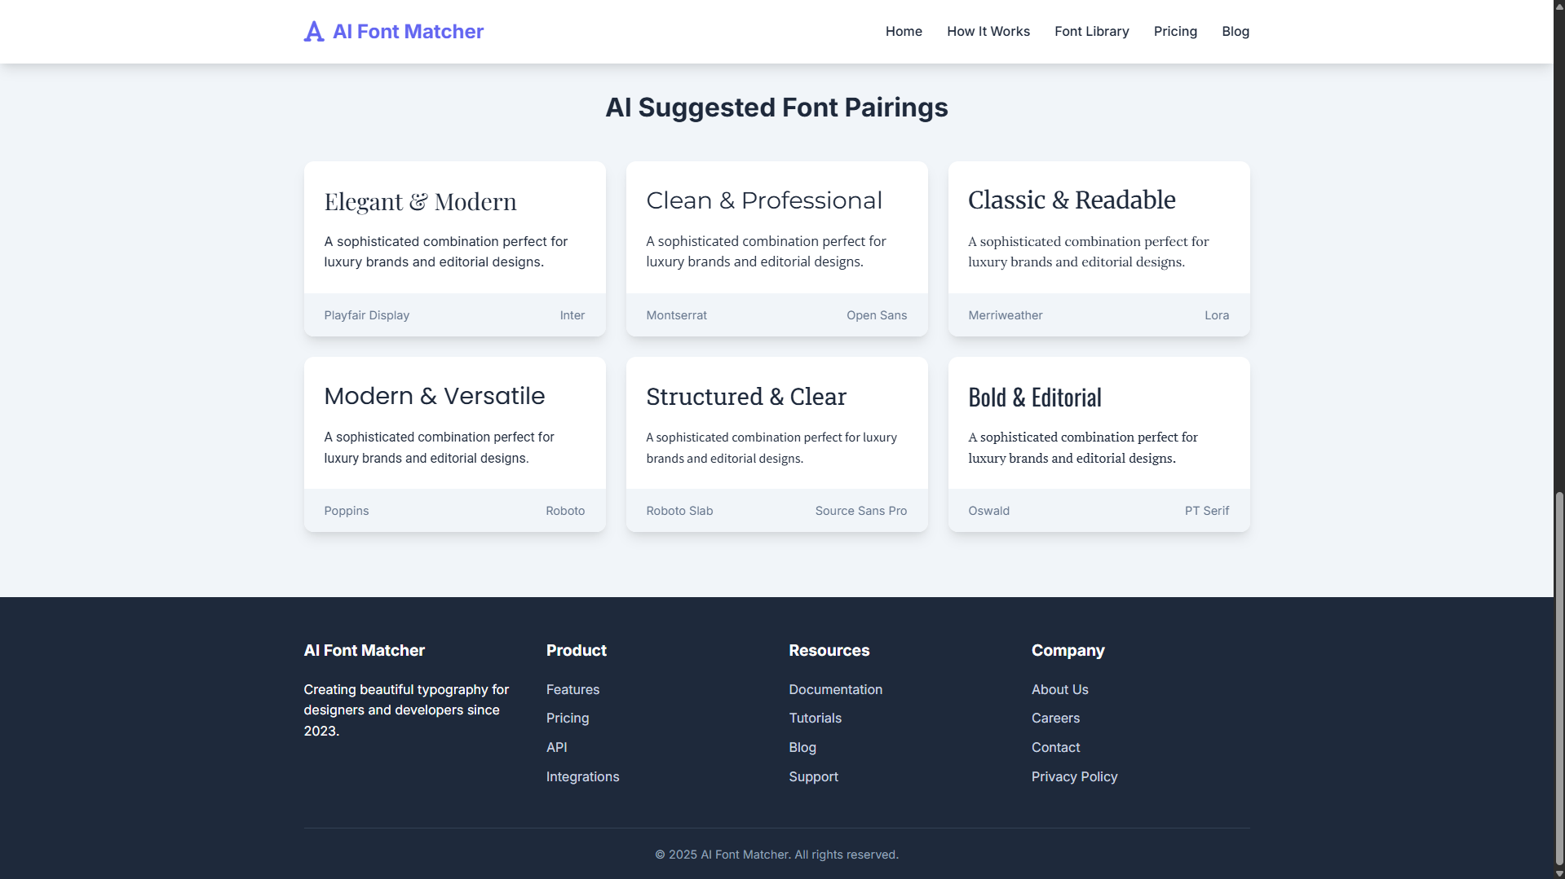
Task: Click the AI Font Matcher logo icon
Action: pos(314,32)
